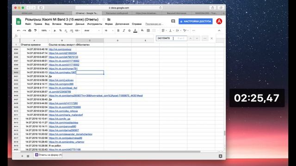Activate the paint format tool
The image size is (296, 166).
pyautogui.click(x=35, y=30)
